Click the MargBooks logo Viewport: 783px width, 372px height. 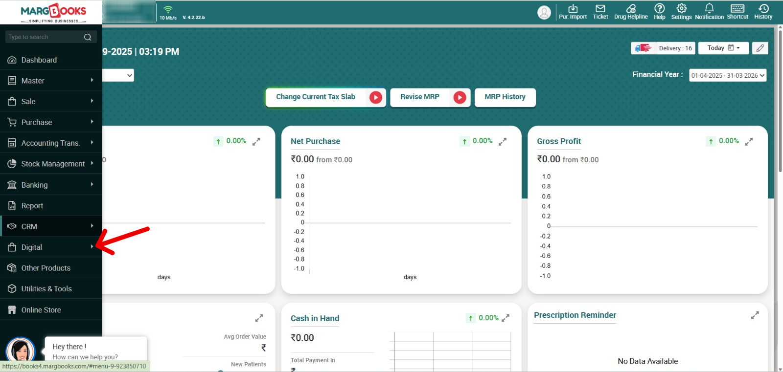tap(53, 13)
